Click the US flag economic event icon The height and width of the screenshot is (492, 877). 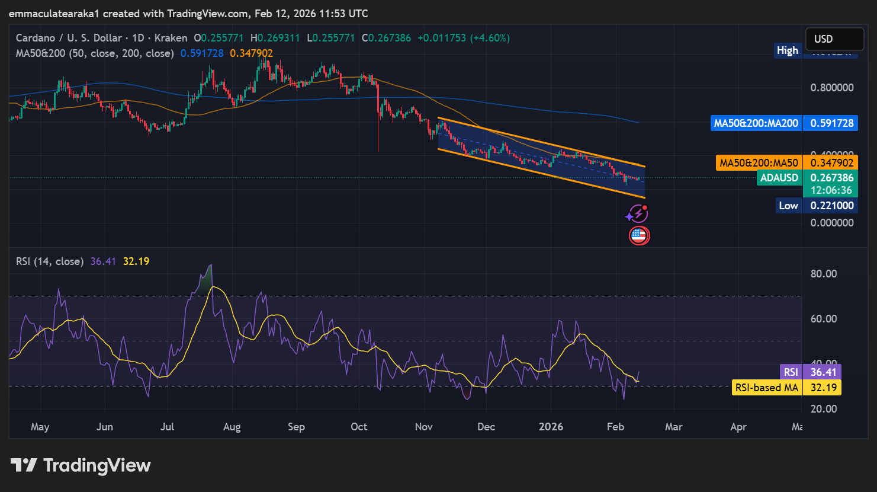click(639, 236)
